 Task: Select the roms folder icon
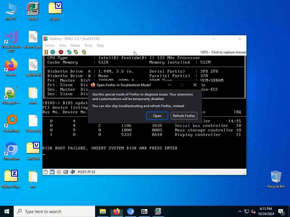(x=33, y=96)
